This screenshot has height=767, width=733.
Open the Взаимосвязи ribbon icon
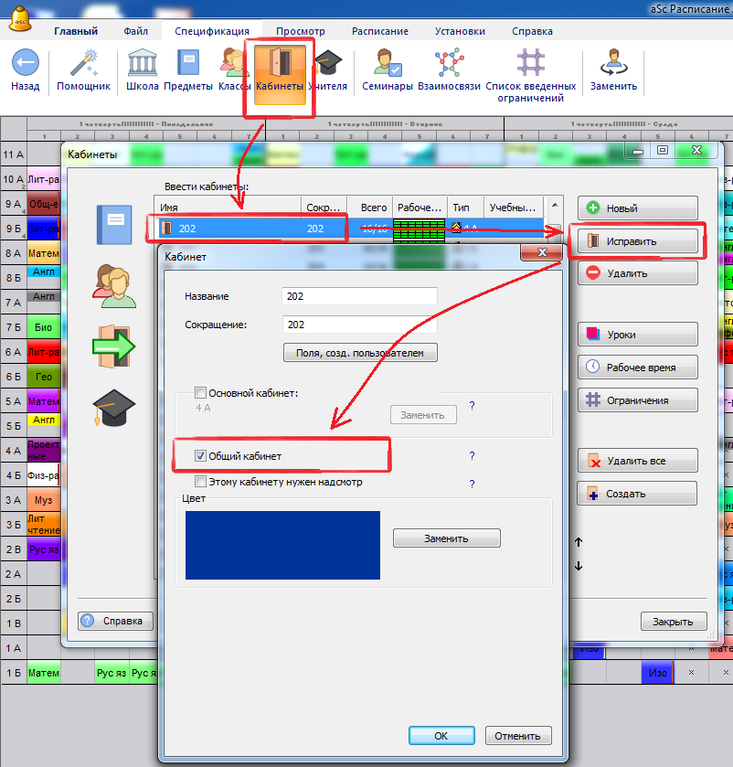point(449,64)
